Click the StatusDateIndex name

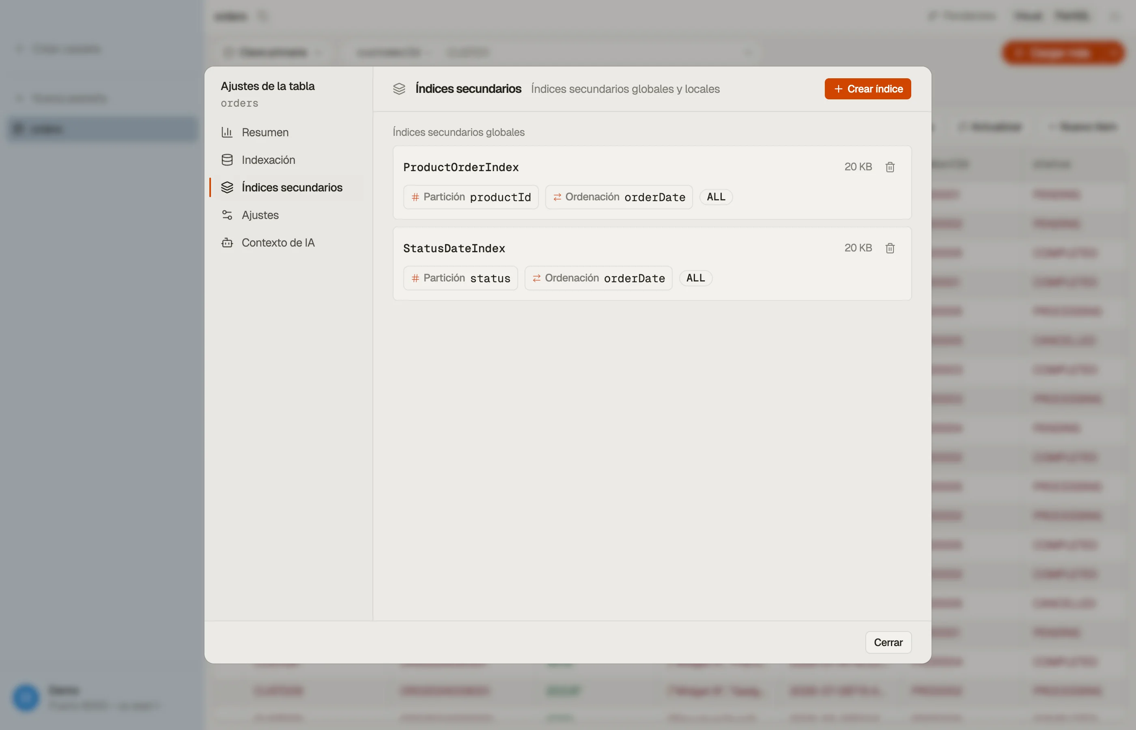[x=454, y=248]
